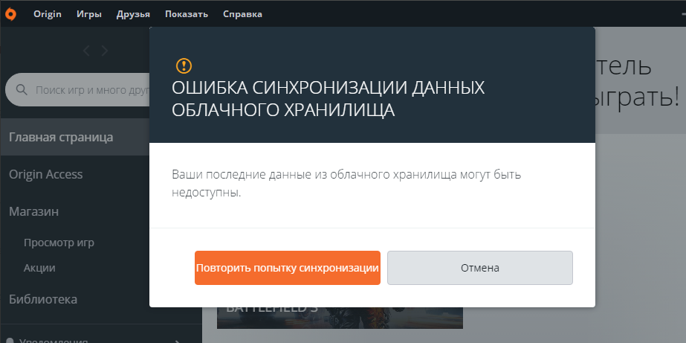This screenshot has width=686, height=343.
Task: Open Просмотр игр under Магазин
Action: pos(59,243)
